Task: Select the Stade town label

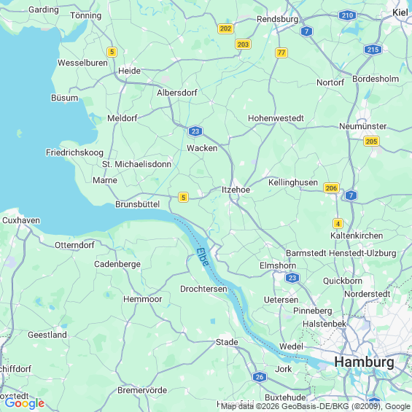Action: click(227, 342)
